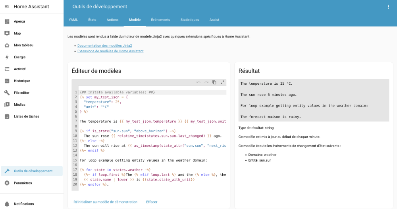Expand the template editor to fullscreen
This screenshot has width=397, height=209.
222,82
